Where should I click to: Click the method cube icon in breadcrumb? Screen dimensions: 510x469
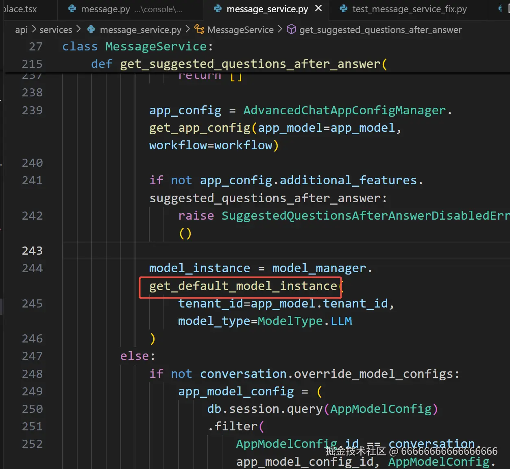pos(292,29)
